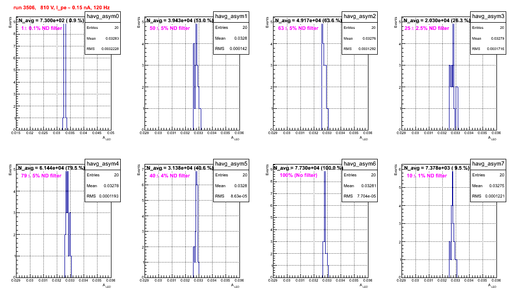Click RMS 0.000142 in havg_asym1 stats

click(x=231, y=49)
